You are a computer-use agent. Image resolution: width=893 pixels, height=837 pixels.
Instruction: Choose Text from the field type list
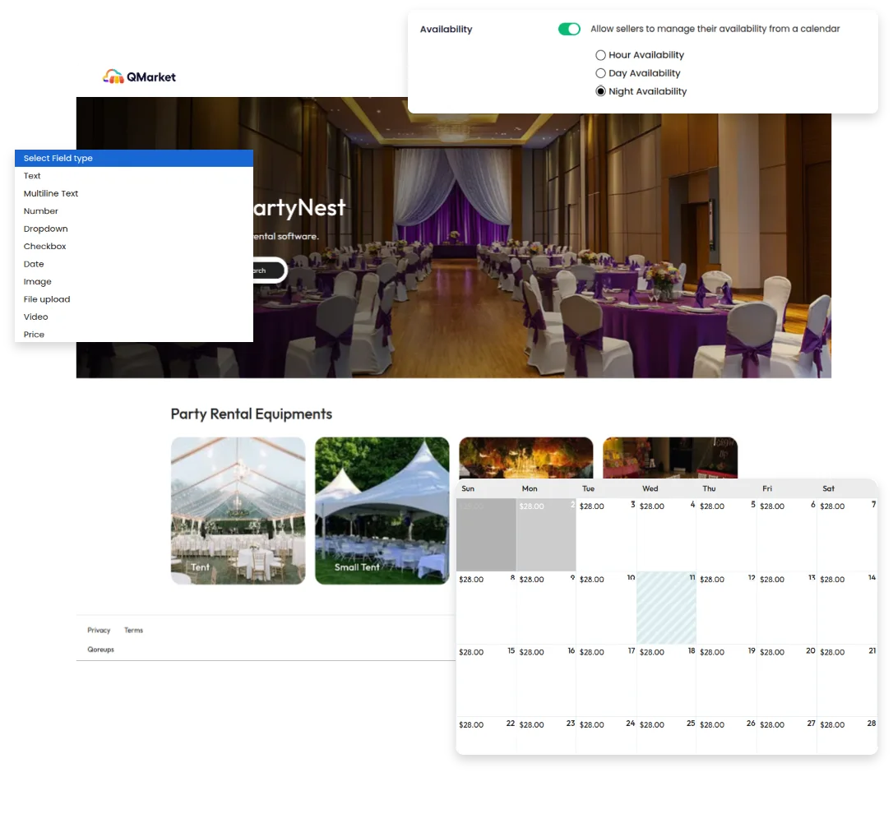coord(32,176)
